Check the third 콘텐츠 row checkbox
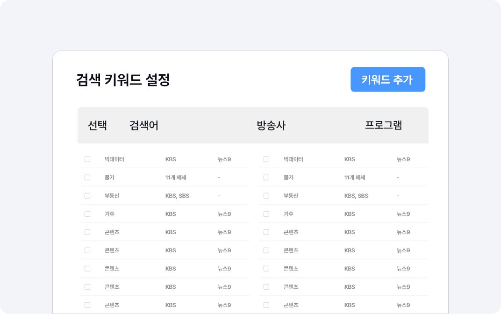The width and height of the screenshot is (501, 314). [x=87, y=268]
